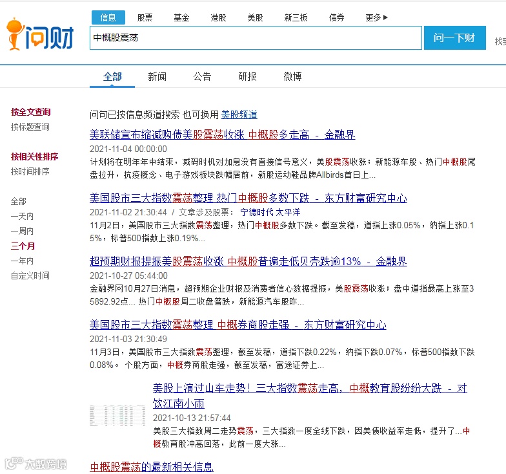This screenshot has height=474, width=506.
Task: Click the 问财 logo
Action: (x=40, y=35)
